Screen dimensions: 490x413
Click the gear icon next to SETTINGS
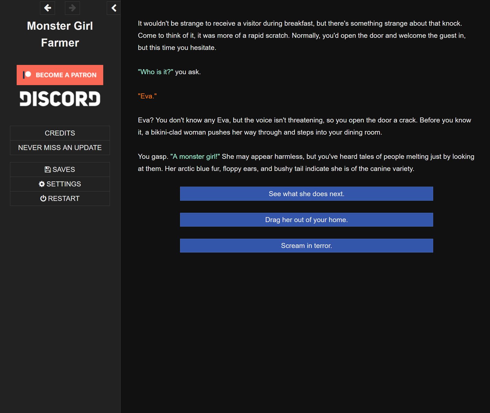point(42,184)
